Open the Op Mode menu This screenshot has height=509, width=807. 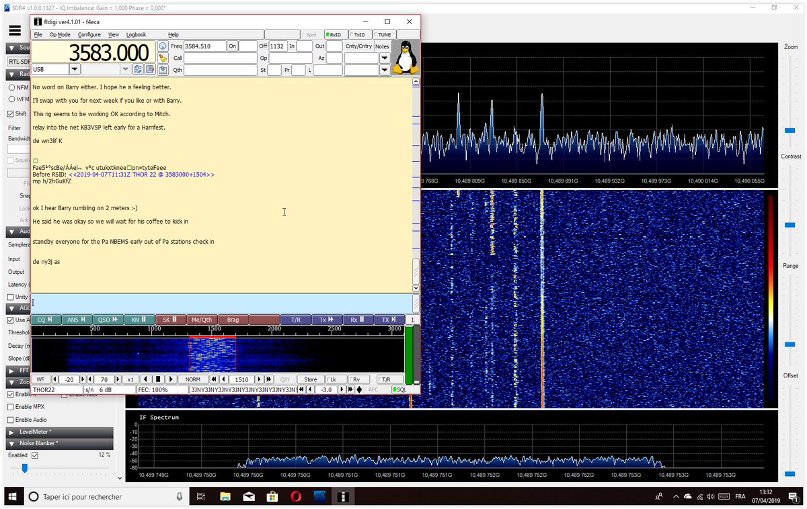(60, 34)
